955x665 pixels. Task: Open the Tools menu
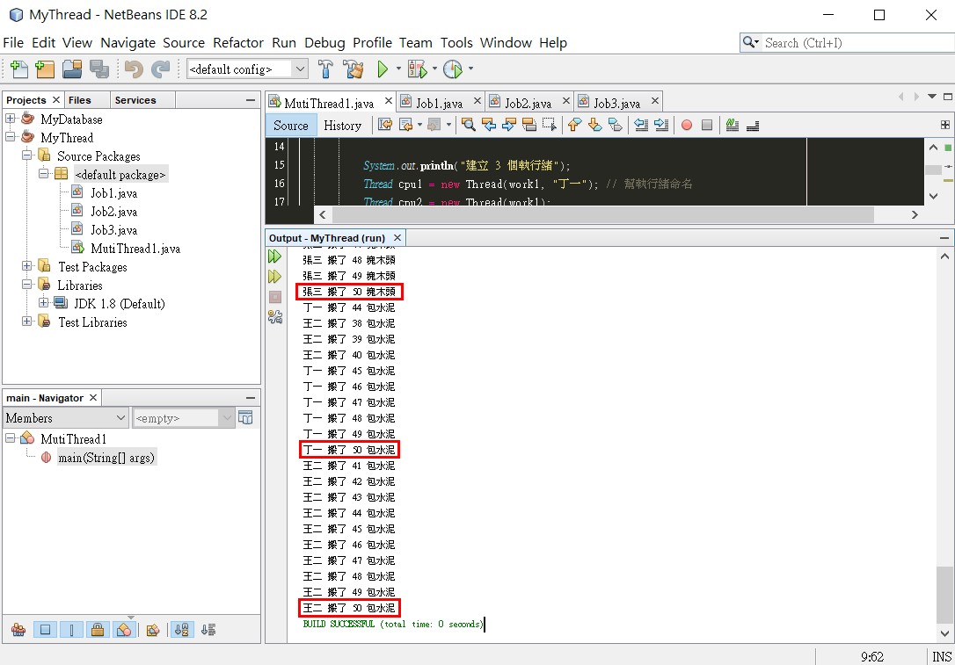pyautogui.click(x=456, y=42)
